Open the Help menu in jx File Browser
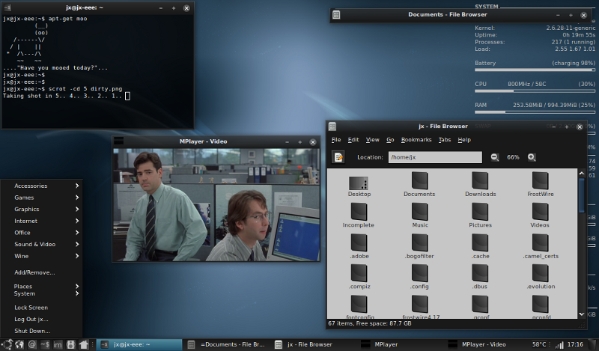The height and width of the screenshot is (351, 599). pyautogui.click(x=464, y=140)
